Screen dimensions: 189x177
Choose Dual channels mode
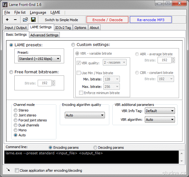[16, 125]
